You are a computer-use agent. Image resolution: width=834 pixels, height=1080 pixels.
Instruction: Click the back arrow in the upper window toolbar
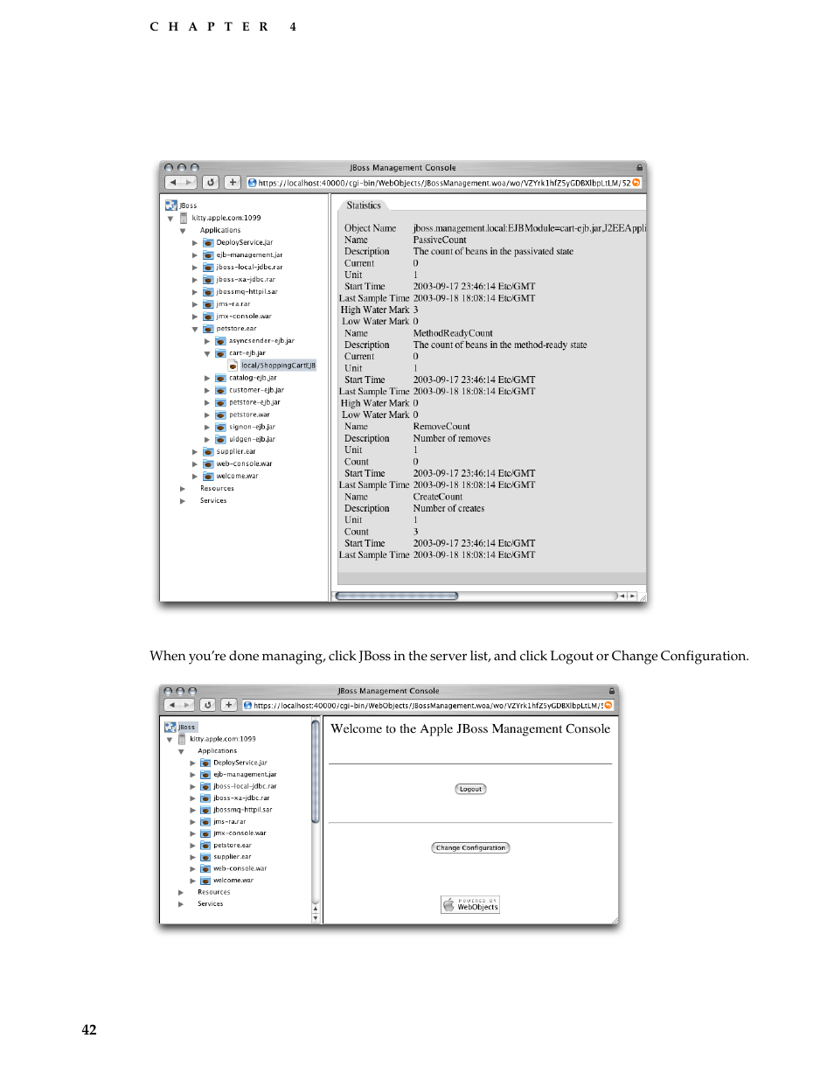[x=173, y=183]
